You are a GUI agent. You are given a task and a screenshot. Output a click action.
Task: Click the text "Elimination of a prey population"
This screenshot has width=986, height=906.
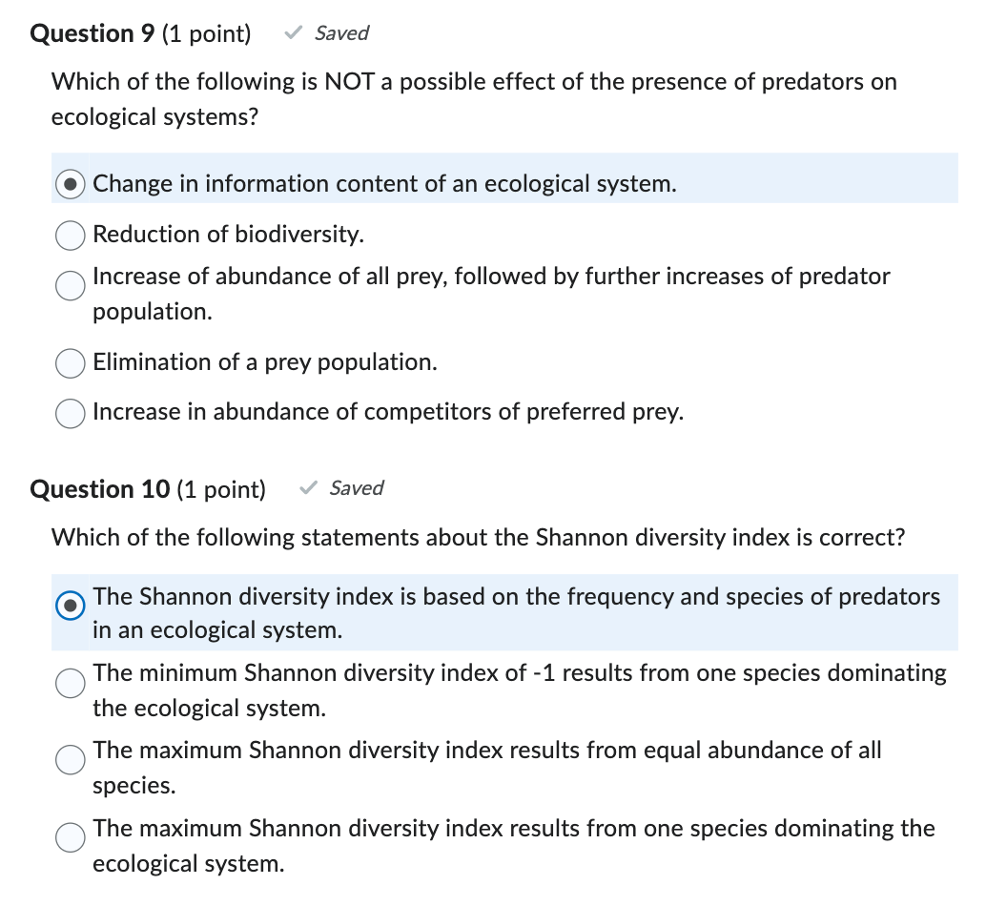265,362
